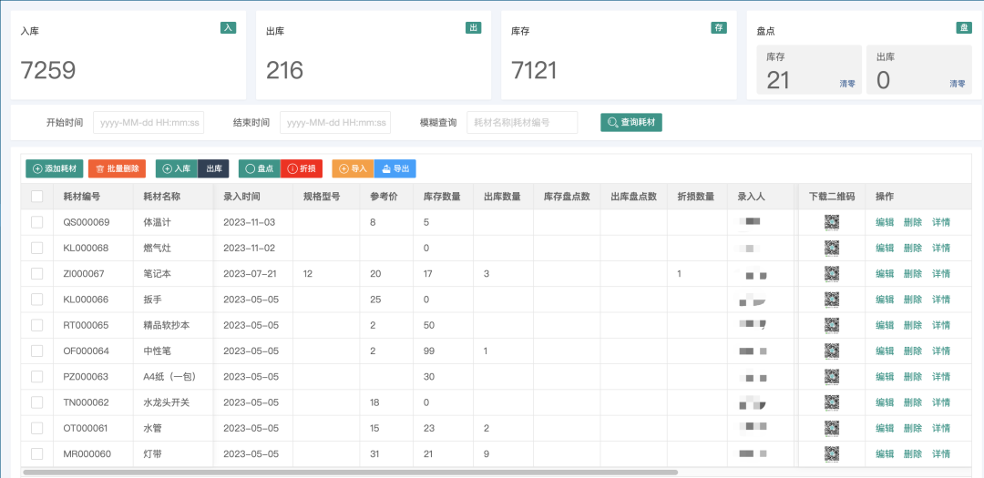
Task: Click the 盘 badge on 盘点 card
Action: click(x=964, y=28)
